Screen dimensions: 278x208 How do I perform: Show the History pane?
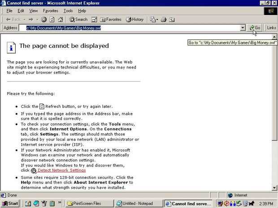coord(135,19)
